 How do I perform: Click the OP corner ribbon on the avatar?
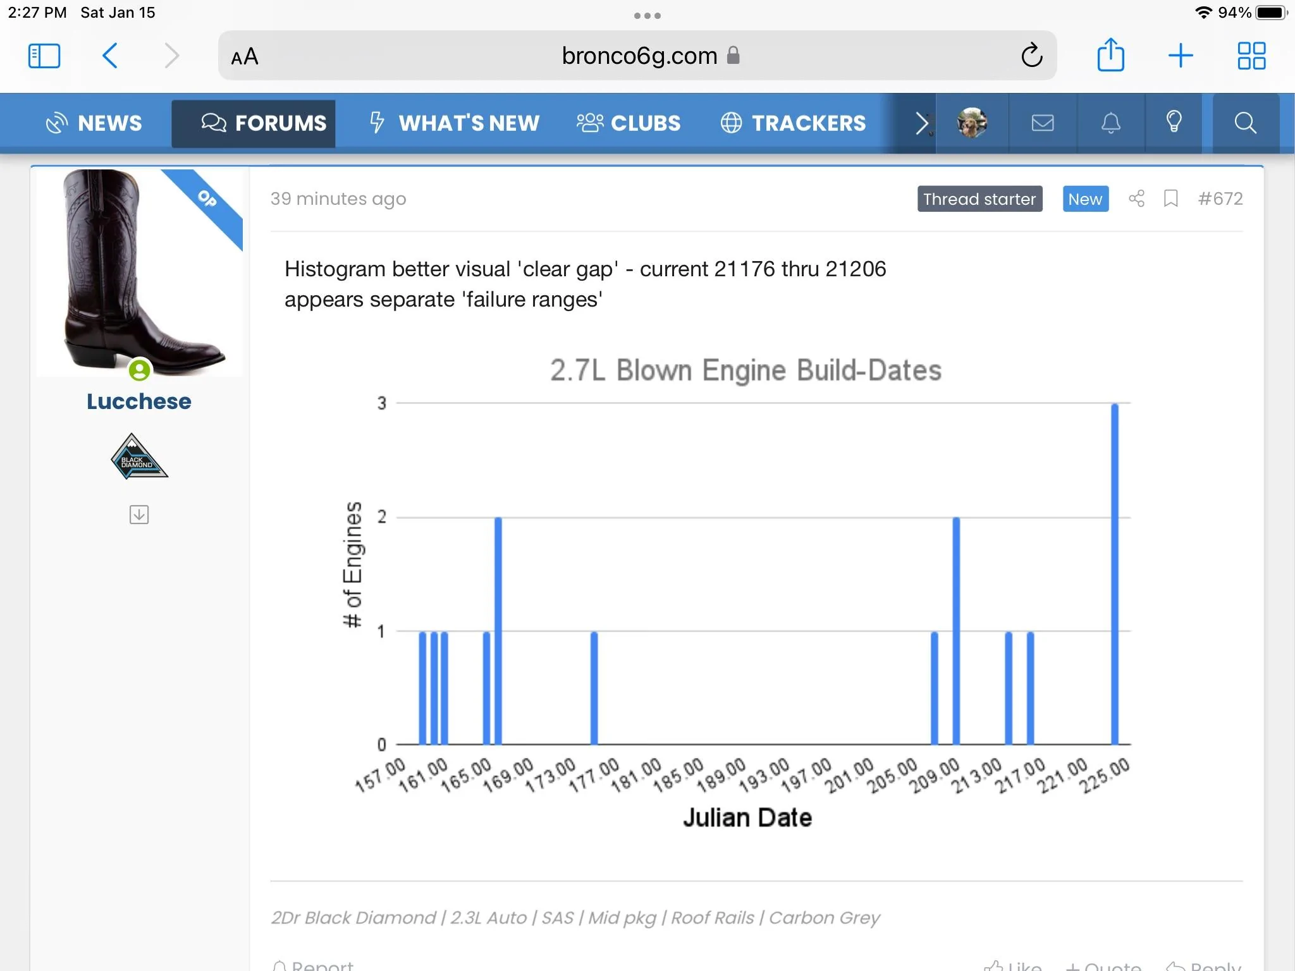pos(207,199)
